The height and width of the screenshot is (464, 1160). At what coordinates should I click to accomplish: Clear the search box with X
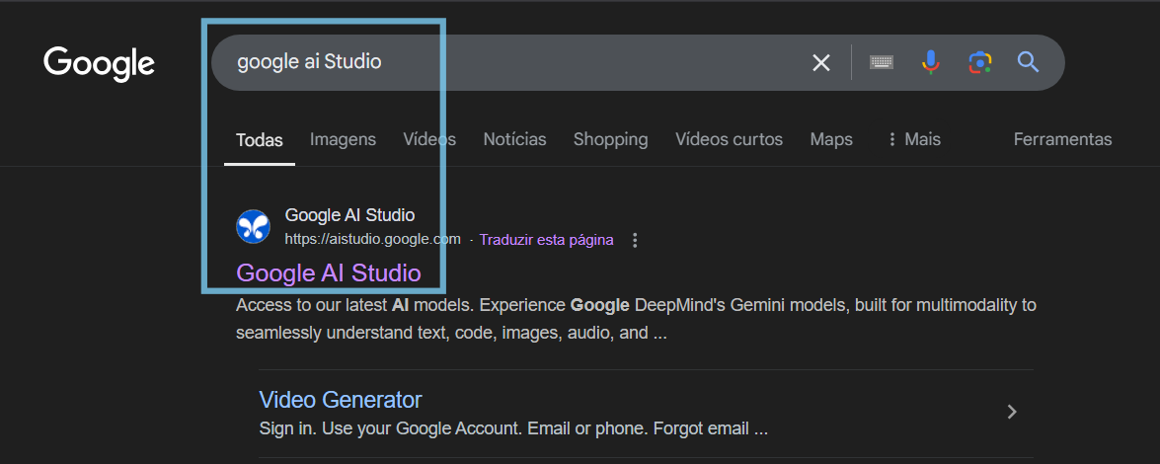821,63
